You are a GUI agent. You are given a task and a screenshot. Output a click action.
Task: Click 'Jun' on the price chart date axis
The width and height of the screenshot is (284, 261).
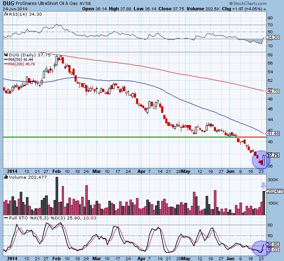230,171
